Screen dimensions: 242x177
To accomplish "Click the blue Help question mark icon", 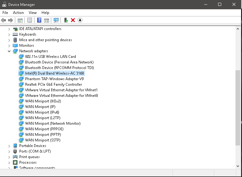I will [x=39, y=20].
